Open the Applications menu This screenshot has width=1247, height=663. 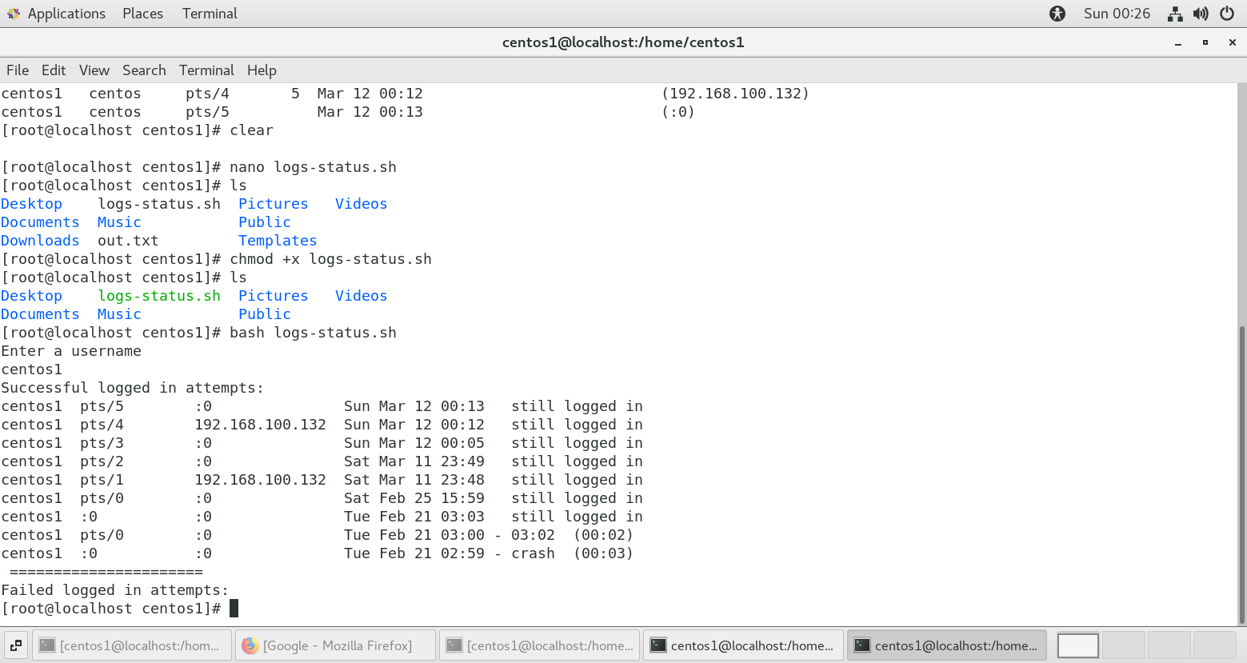tap(66, 14)
